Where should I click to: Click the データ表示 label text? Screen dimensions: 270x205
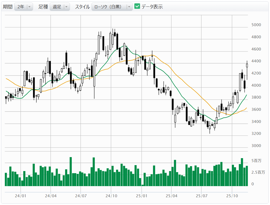pos(152,7)
